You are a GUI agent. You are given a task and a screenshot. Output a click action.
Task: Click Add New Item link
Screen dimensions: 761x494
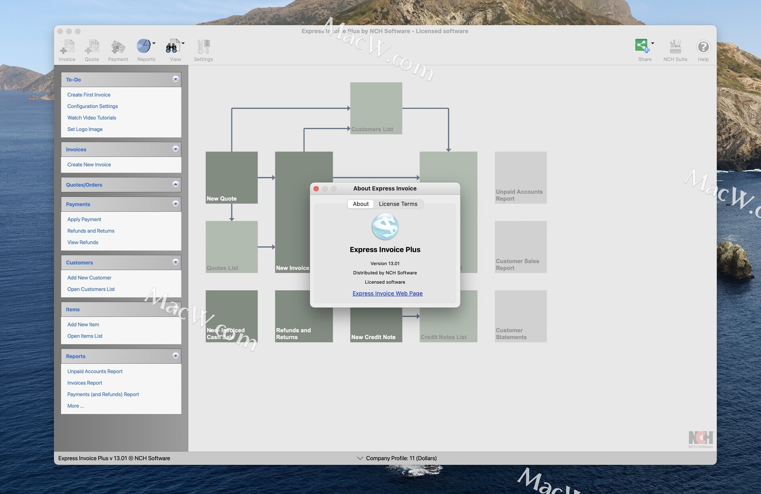pyautogui.click(x=83, y=324)
